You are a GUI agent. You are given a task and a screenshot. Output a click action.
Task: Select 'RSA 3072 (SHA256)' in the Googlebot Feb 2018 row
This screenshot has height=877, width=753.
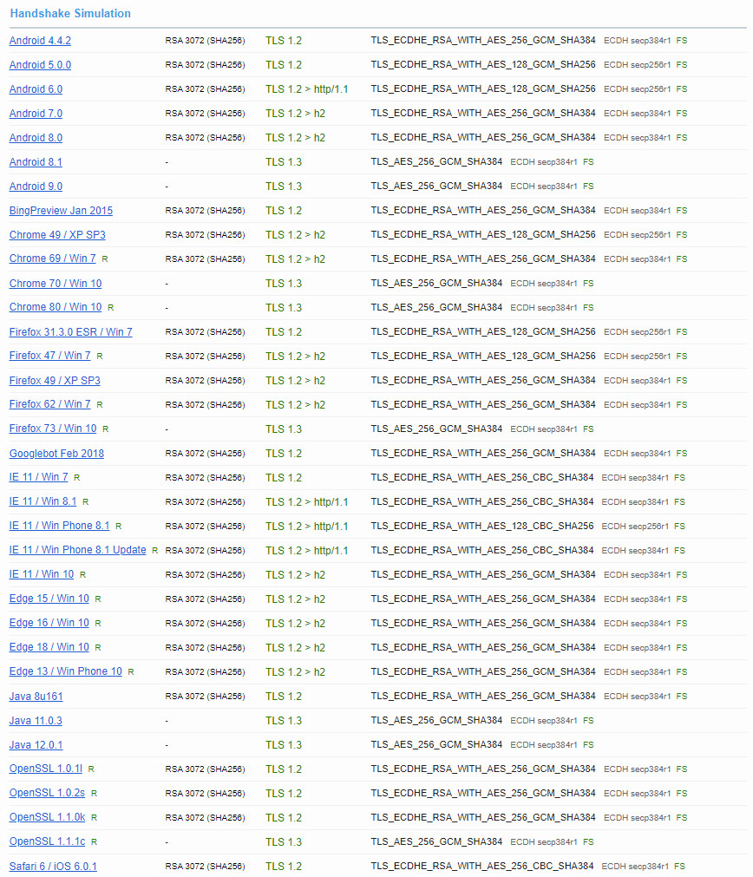click(x=205, y=454)
